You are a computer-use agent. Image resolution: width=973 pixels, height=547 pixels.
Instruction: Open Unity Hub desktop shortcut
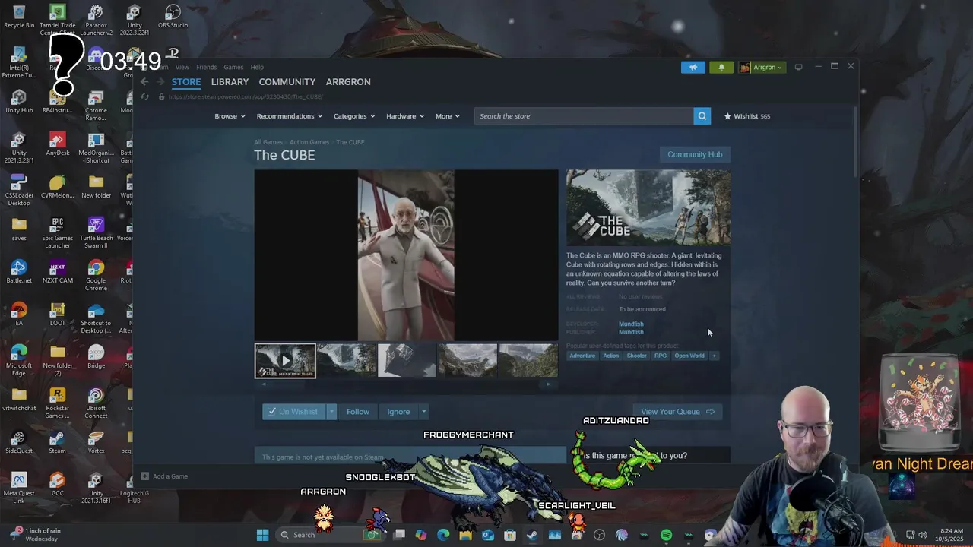pos(19,102)
